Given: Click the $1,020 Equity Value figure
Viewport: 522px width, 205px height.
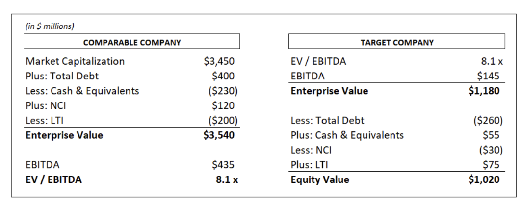Looking at the screenshot, I should pos(484,179).
